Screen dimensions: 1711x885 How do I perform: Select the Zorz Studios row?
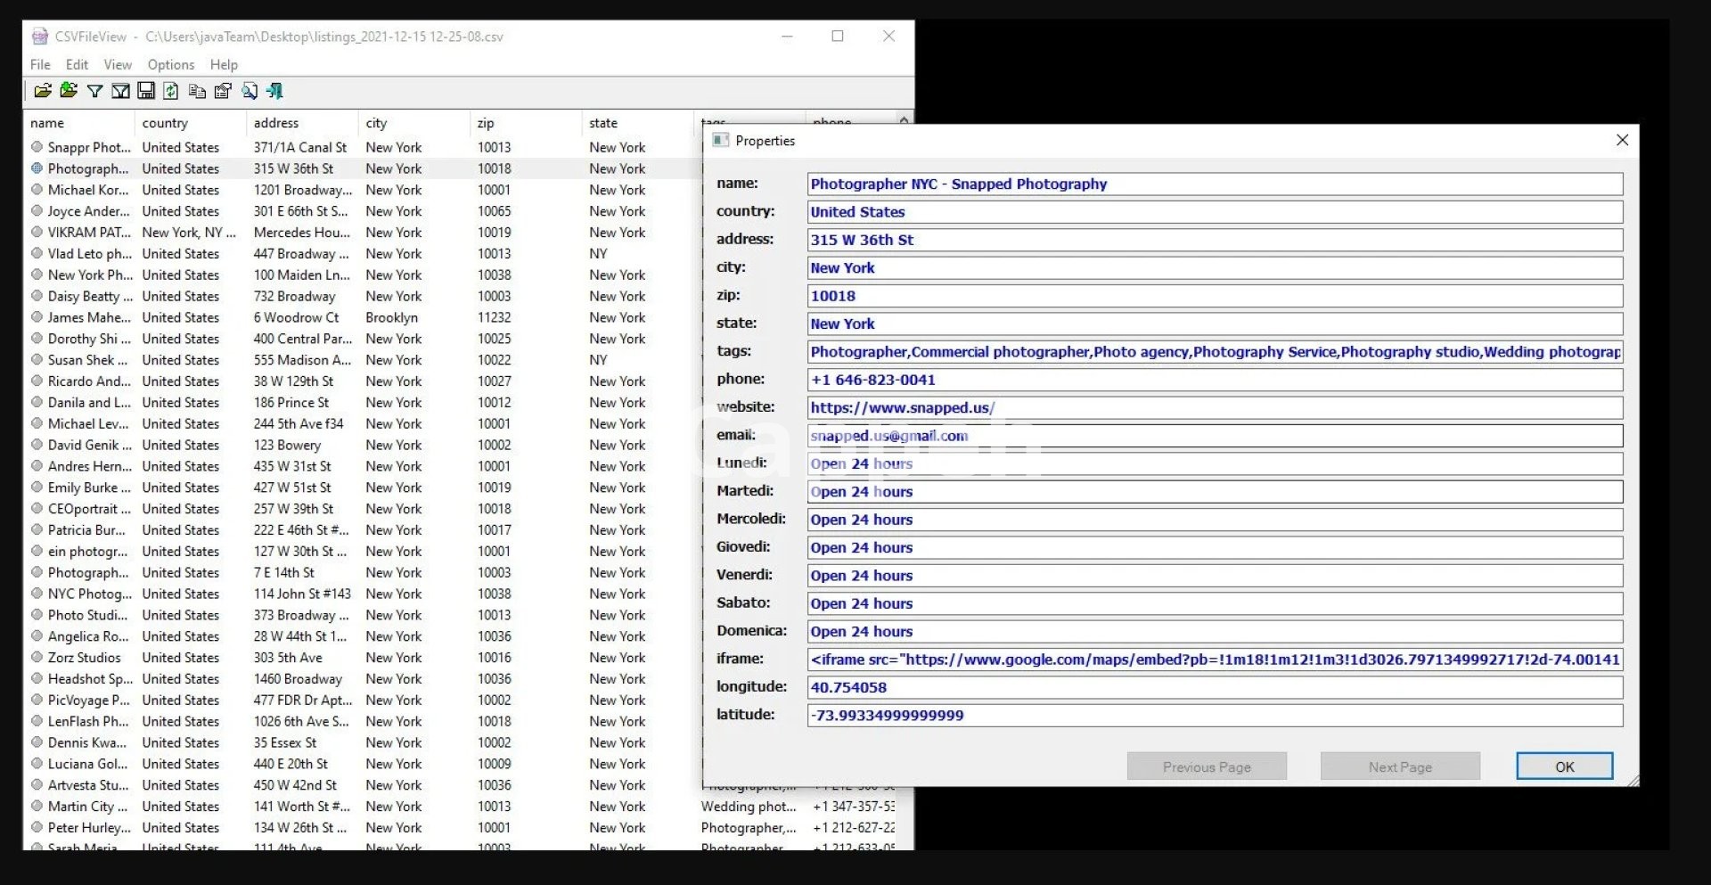click(x=85, y=658)
